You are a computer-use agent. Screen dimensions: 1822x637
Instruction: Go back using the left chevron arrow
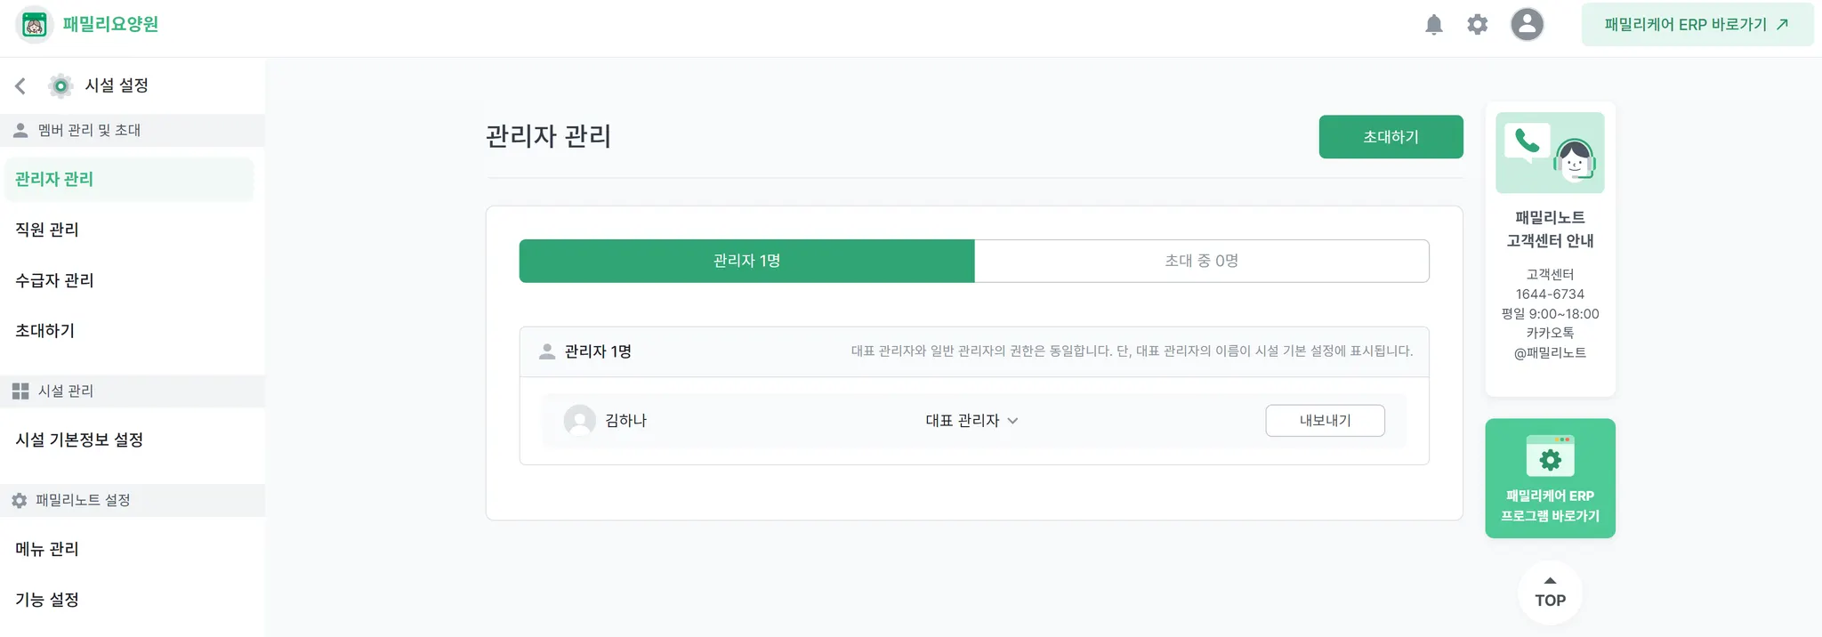pos(20,85)
